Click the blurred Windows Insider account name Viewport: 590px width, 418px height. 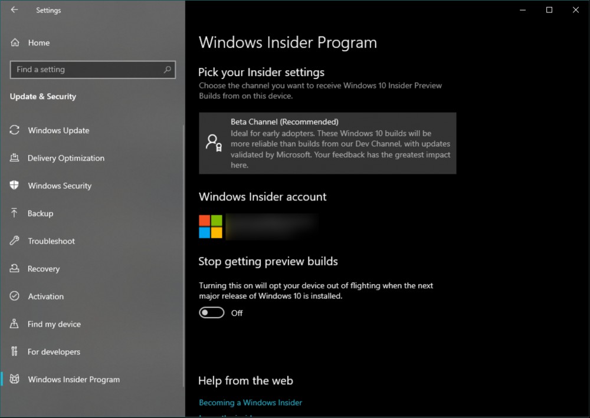pos(272,226)
